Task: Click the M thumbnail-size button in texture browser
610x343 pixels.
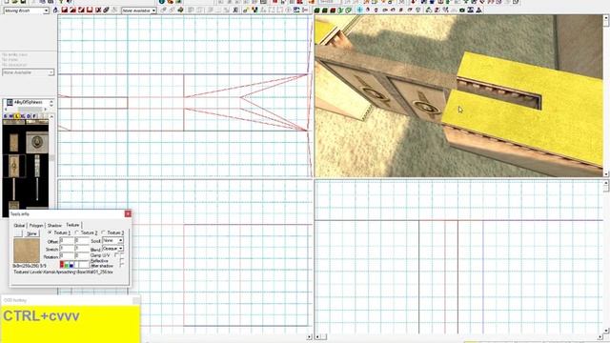Action: tap(10, 116)
